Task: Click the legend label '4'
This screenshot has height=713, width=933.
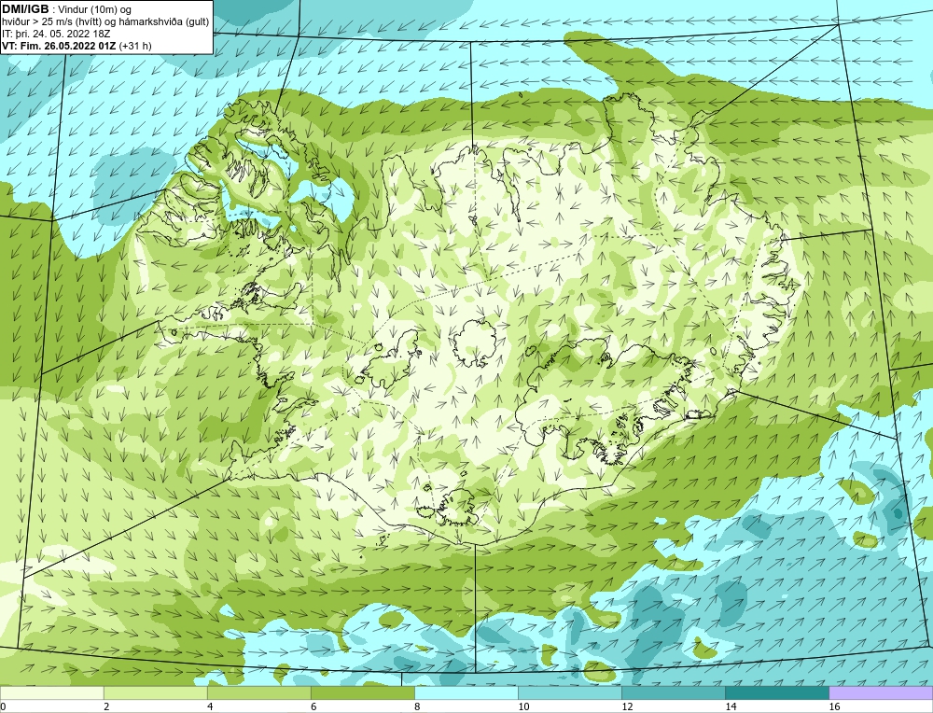Action: click(210, 706)
